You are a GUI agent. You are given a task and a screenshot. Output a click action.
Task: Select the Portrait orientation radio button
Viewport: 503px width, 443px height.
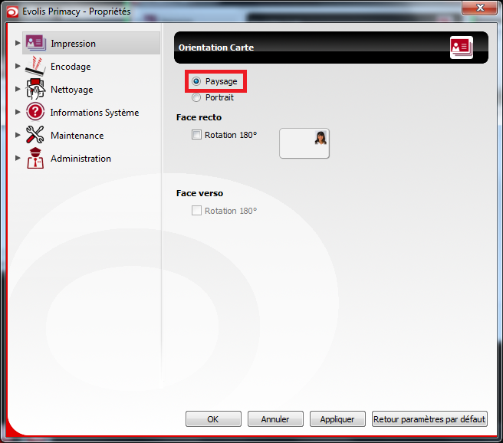tap(196, 97)
